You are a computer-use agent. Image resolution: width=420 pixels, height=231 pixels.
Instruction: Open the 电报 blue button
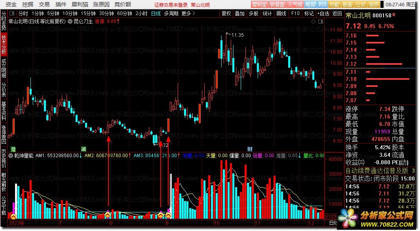point(310,4)
